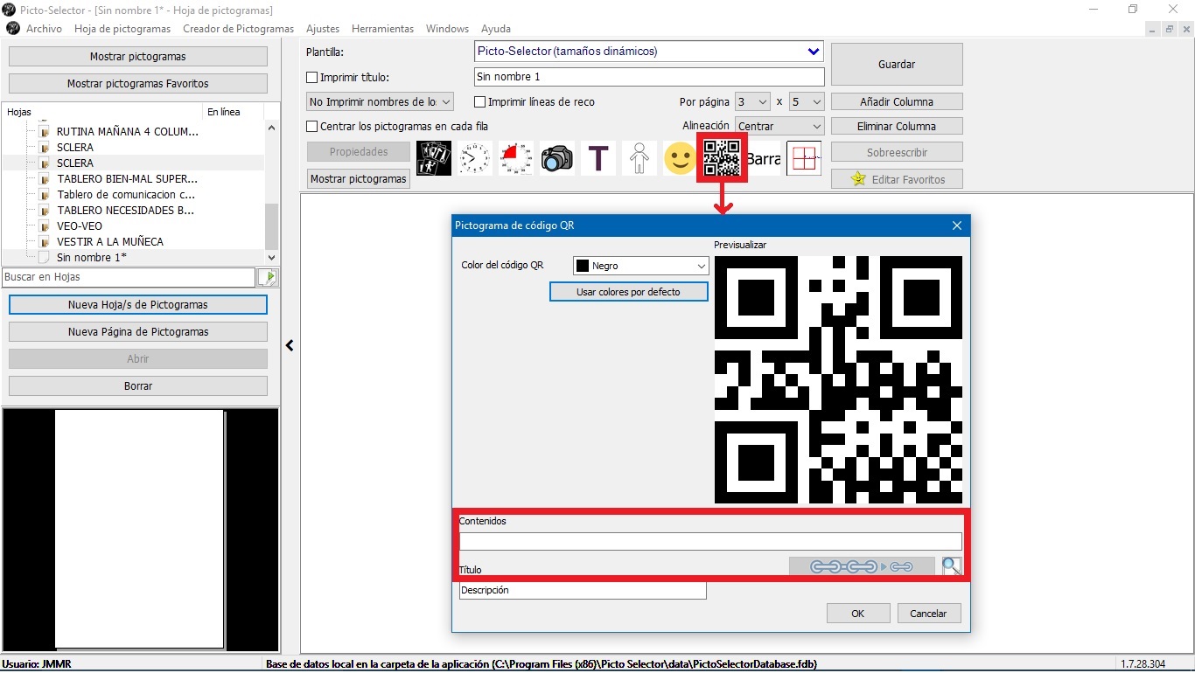This screenshot has height=673, width=1195.
Task: Click the black color swatch in QR dialog
Action: coord(582,266)
